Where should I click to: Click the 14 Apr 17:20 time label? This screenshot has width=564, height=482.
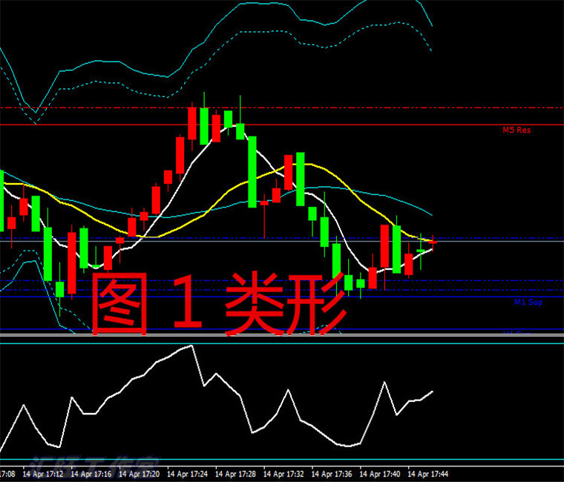click(x=140, y=473)
